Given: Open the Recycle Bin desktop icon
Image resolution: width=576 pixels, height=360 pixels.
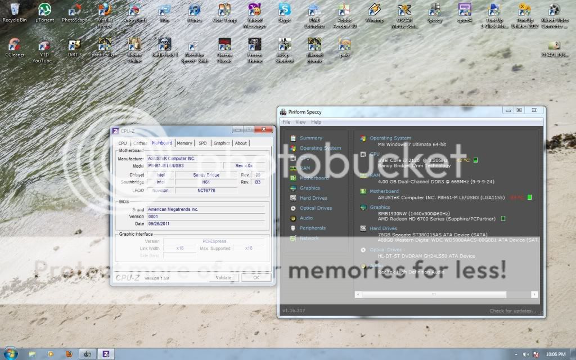Looking at the screenshot, I should [15, 13].
